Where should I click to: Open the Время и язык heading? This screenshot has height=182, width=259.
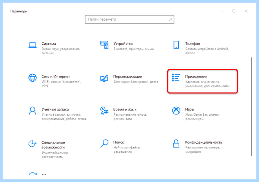pyautogui.click(x=125, y=109)
